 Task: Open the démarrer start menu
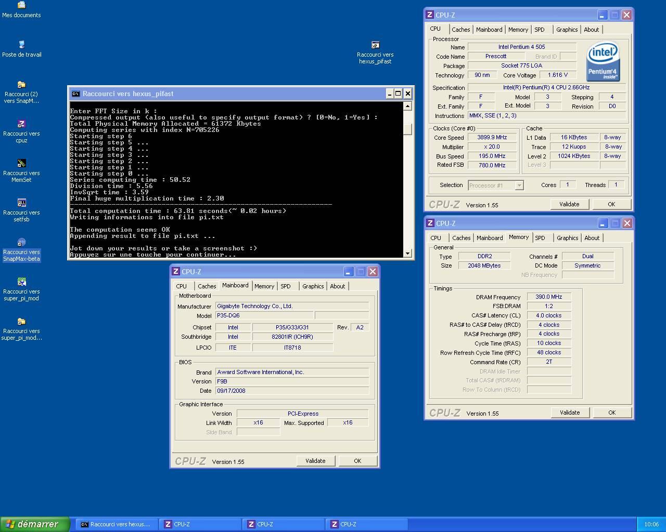click(x=35, y=524)
